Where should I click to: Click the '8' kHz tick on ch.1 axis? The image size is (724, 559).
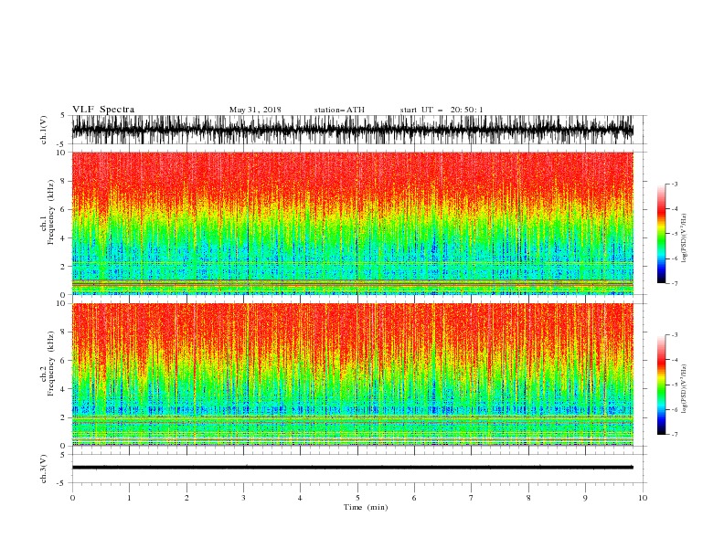pyautogui.click(x=63, y=181)
